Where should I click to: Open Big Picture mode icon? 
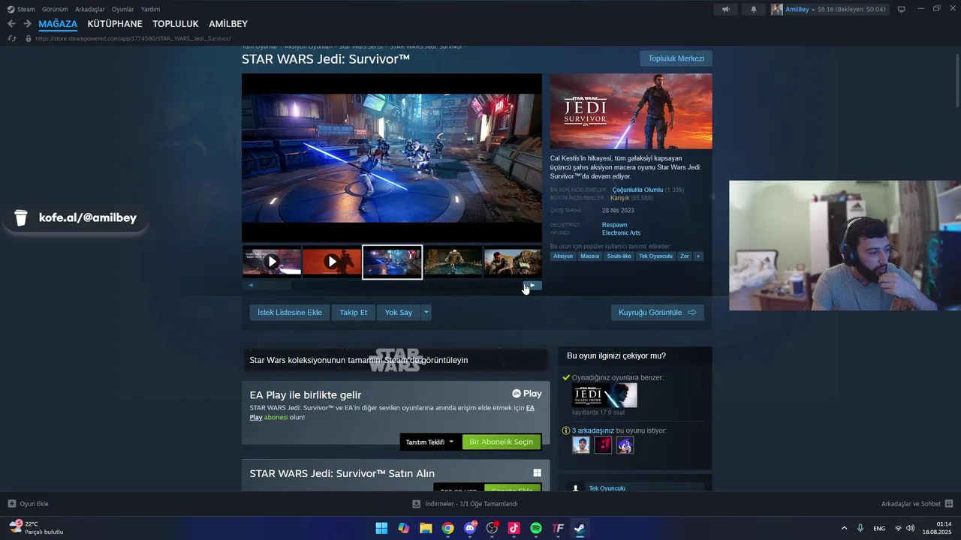tap(901, 9)
